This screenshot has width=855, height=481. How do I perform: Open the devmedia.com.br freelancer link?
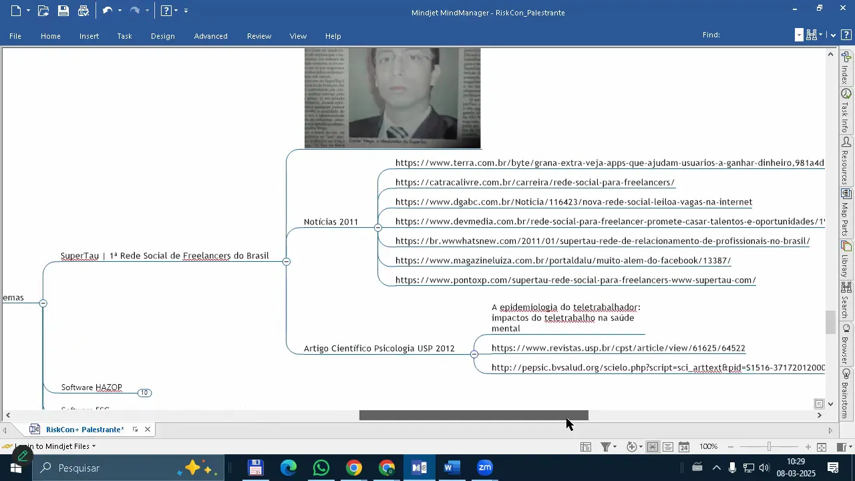point(611,221)
